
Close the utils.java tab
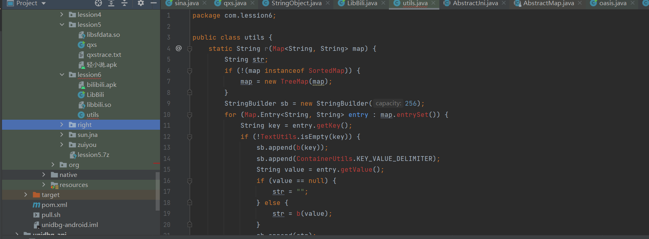[433, 3]
